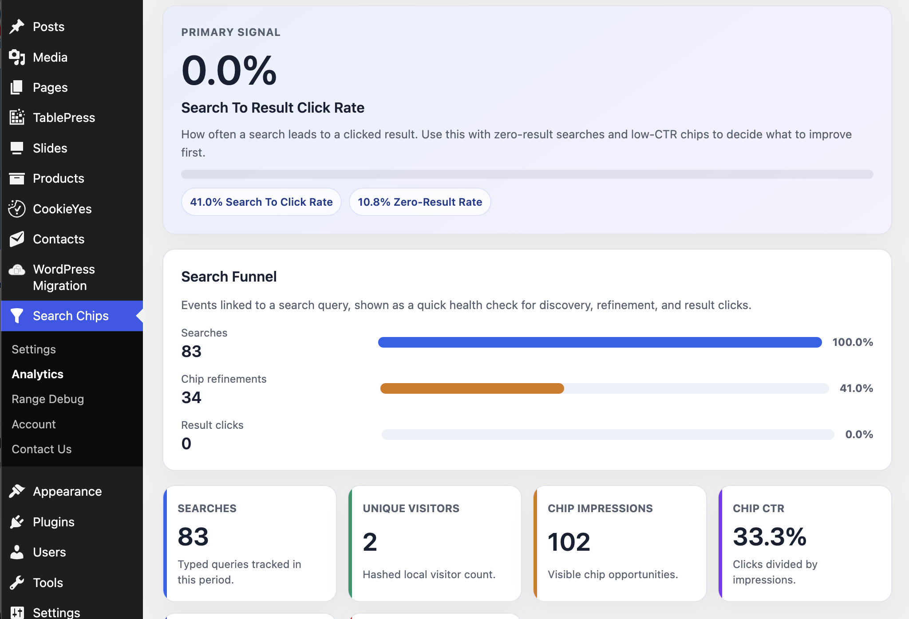Open Contact Us submenu item
Viewport: 909px width, 619px height.
42,449
